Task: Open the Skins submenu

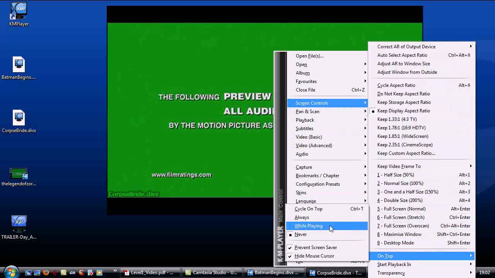Action: (327, 193)
